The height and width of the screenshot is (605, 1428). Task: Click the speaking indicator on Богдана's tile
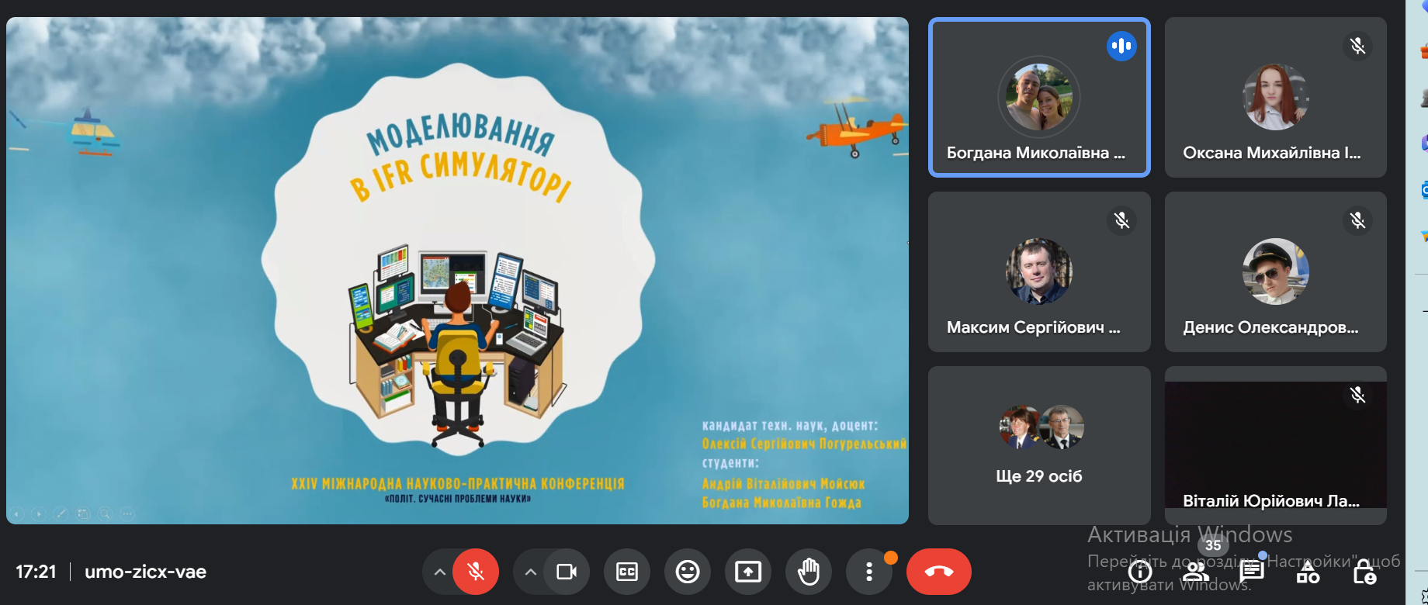[1121, 46]
